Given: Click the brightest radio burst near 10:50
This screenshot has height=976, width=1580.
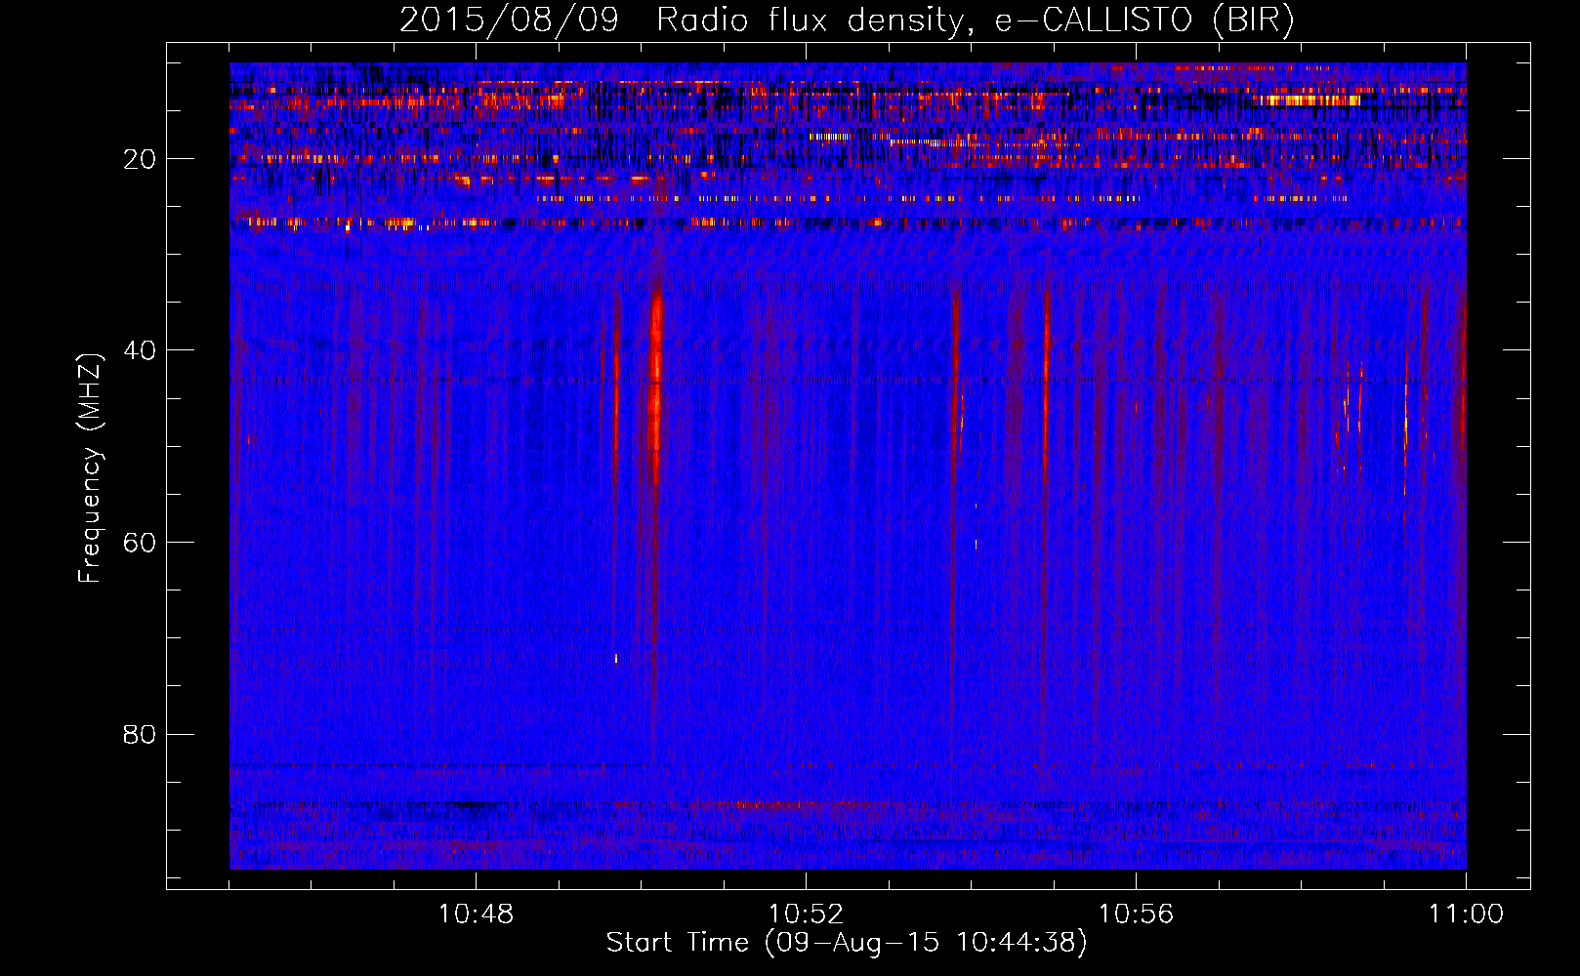Looking at the screenshot, I should tap(655, 390).
